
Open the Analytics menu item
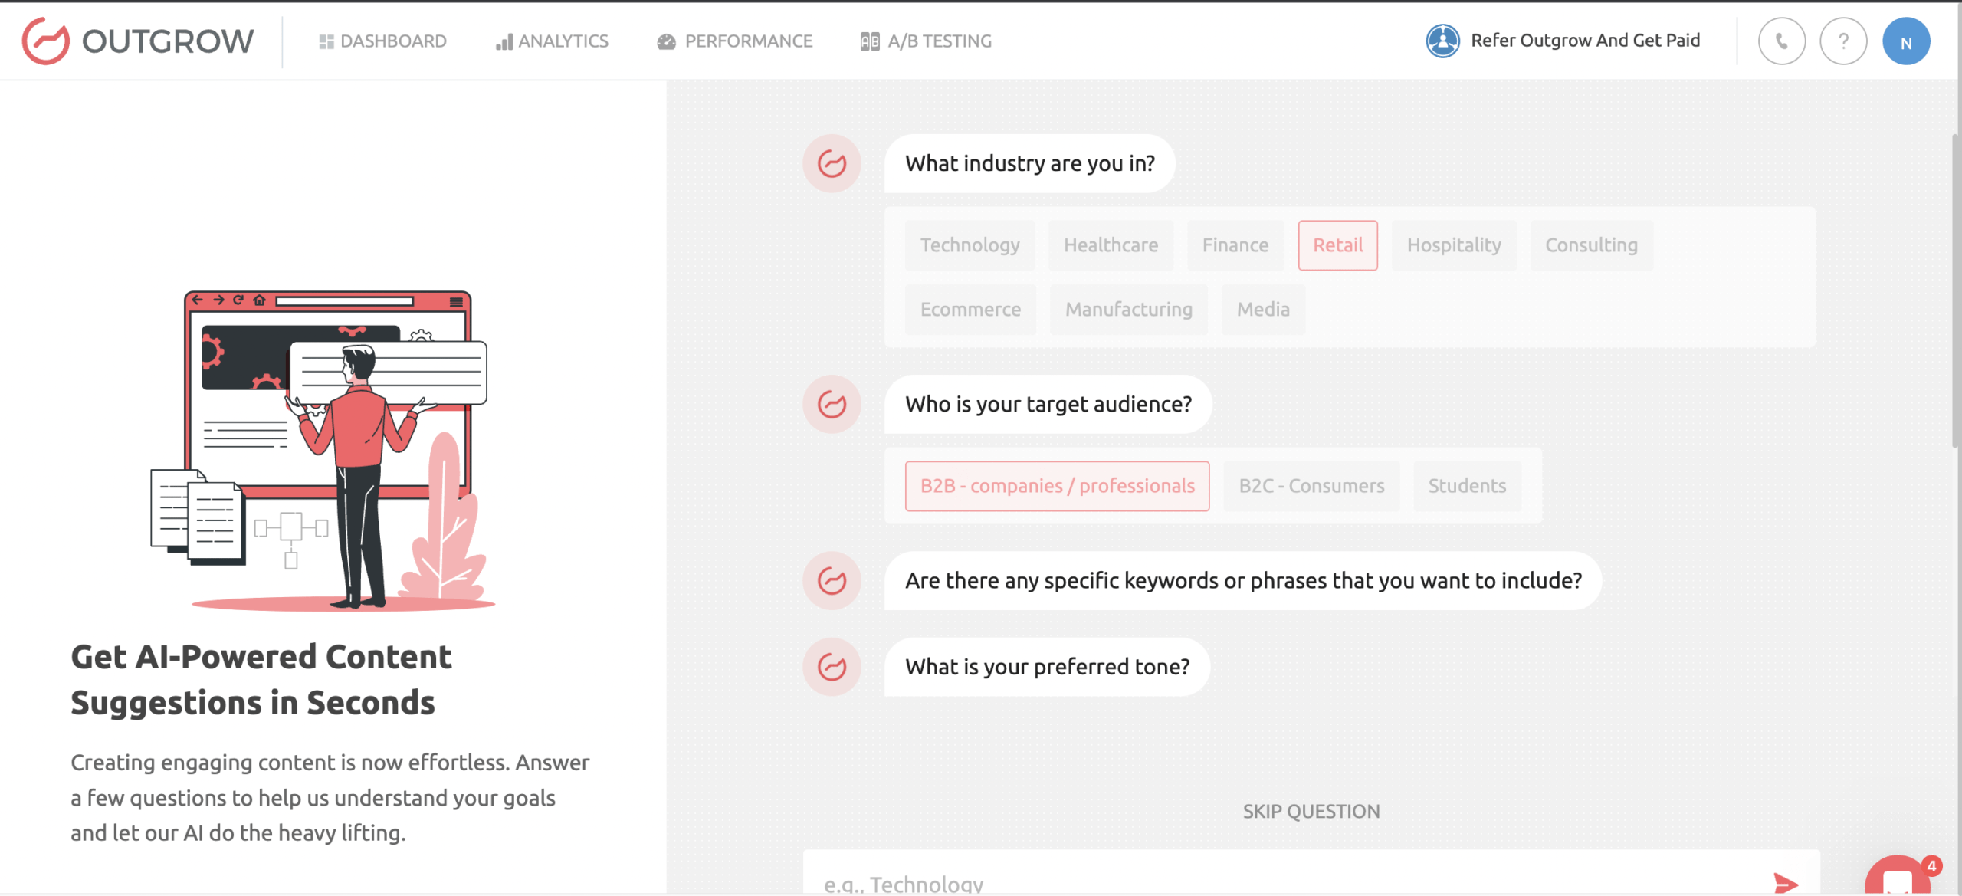tap(553, 41)
